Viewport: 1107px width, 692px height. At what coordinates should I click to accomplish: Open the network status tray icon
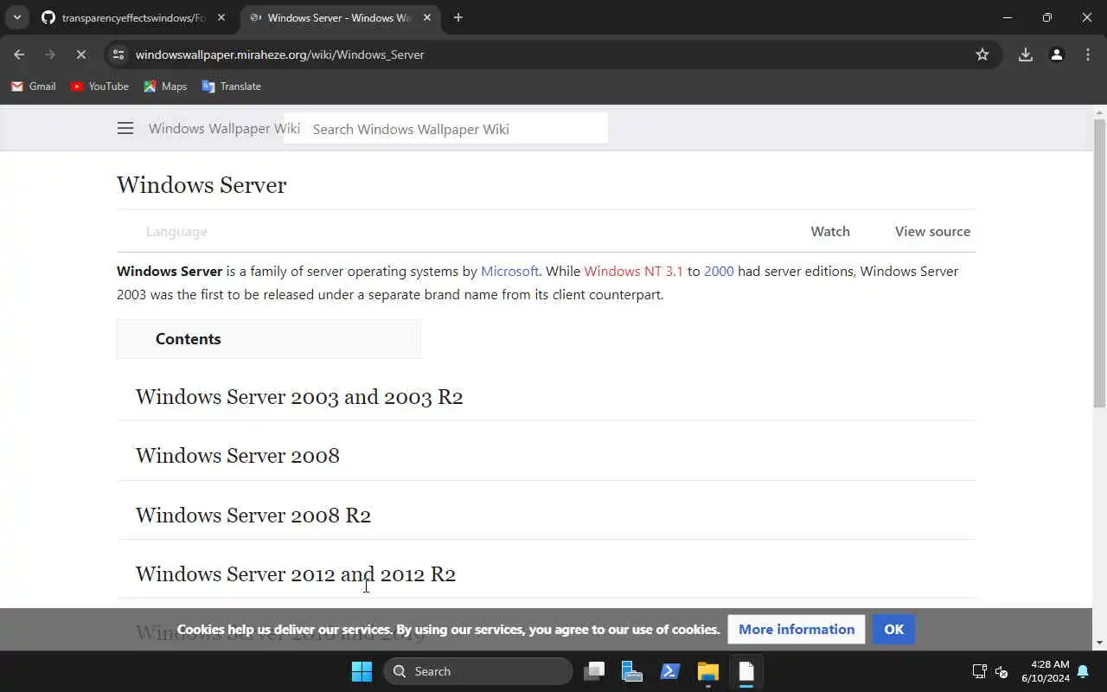tap(979, 671)
